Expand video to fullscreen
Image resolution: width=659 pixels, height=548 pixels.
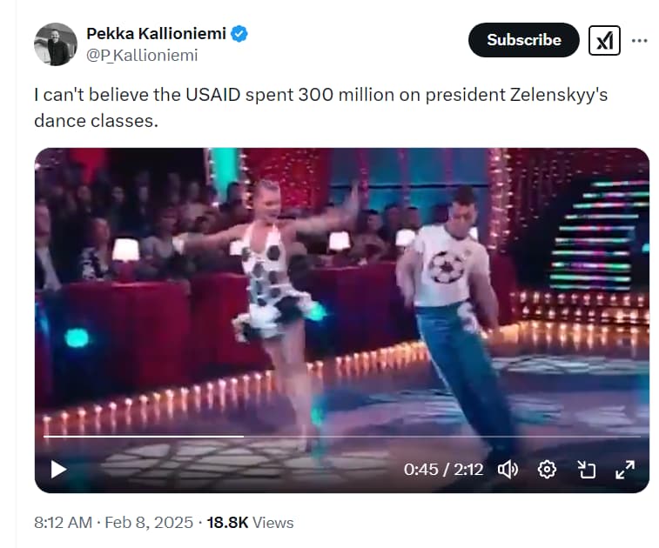[625, 470]
